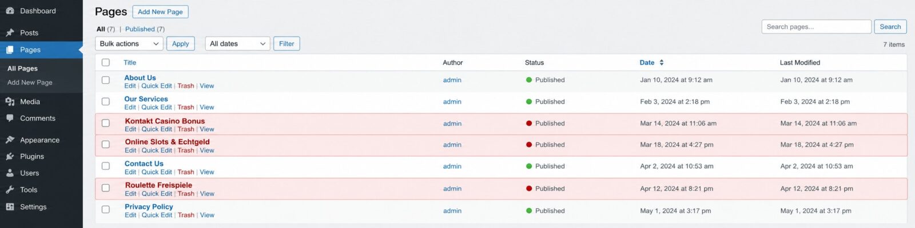Open the Privacy Policy page title
Viewport: 915px width, 228px height.
[x=149, y=207]
